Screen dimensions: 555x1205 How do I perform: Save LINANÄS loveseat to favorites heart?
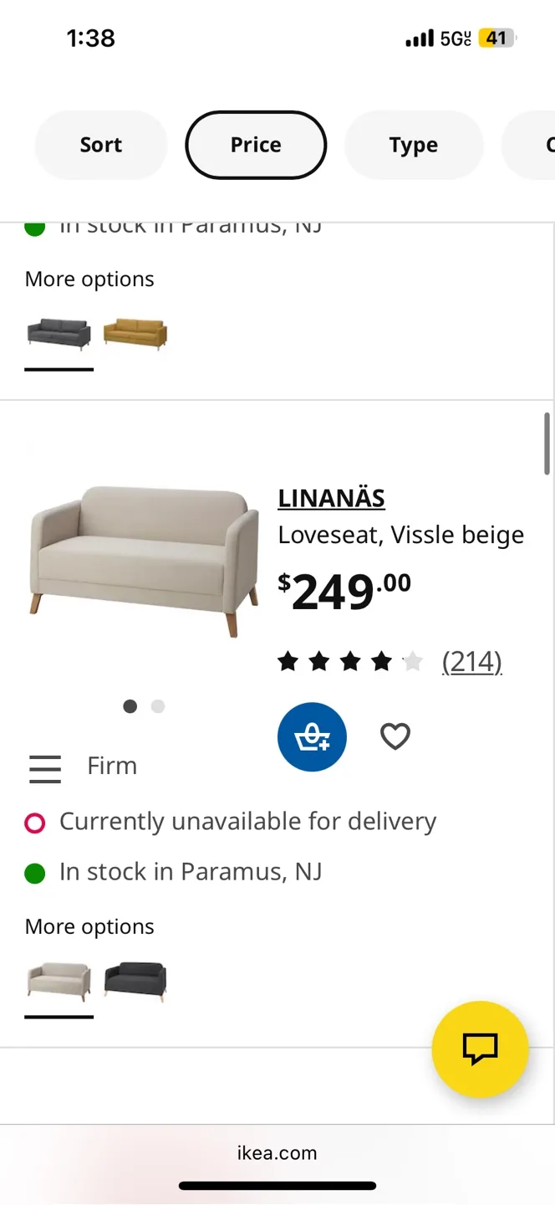[395, 736]
